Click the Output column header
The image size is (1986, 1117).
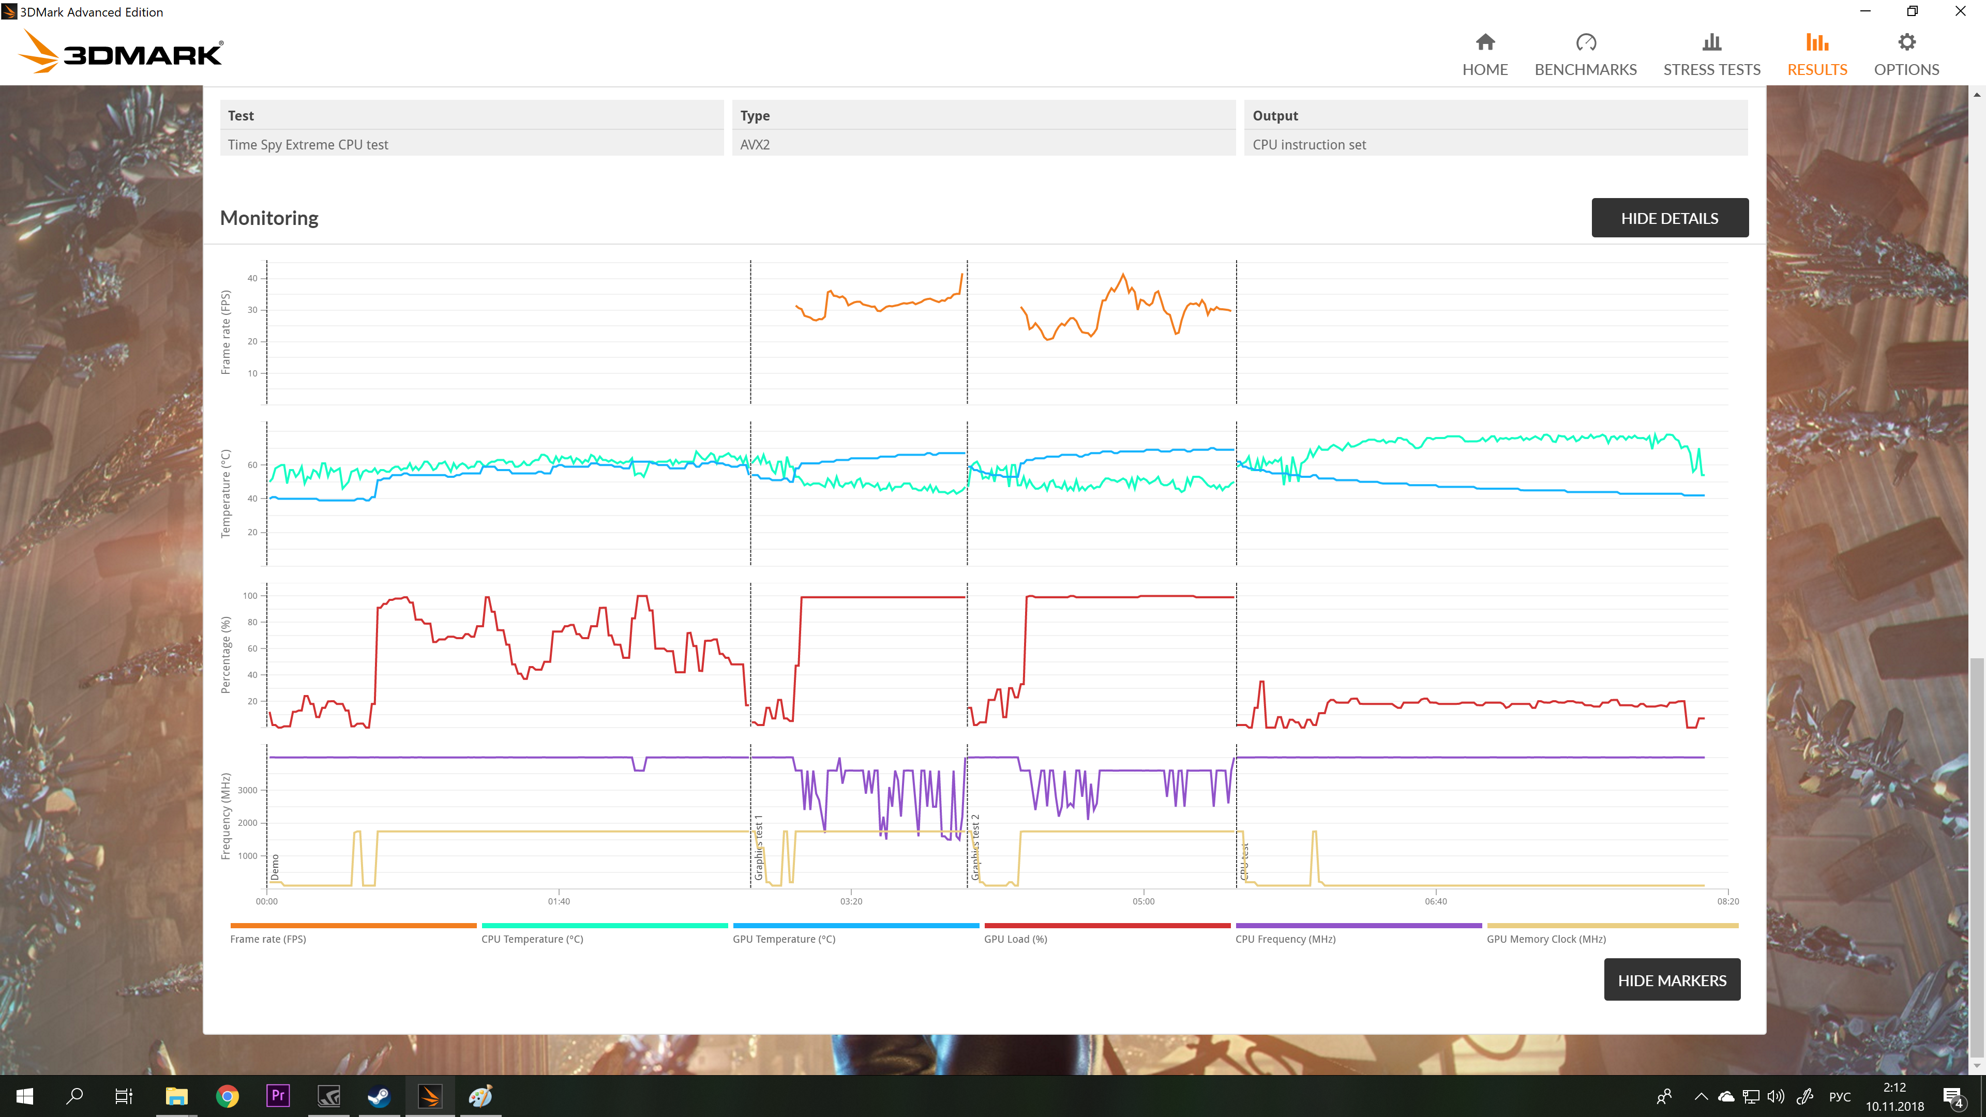tap(1496, 115)
